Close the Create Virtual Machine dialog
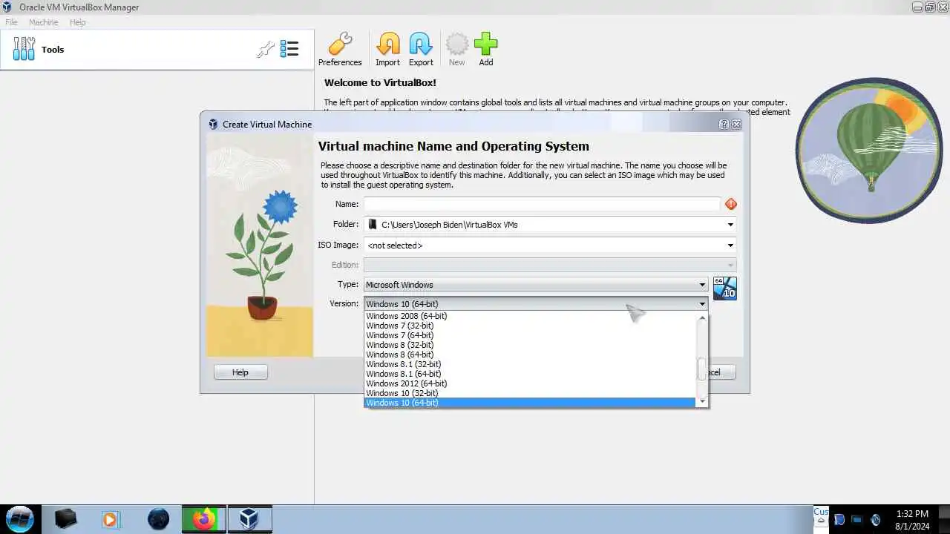 (x=736, y=125)
